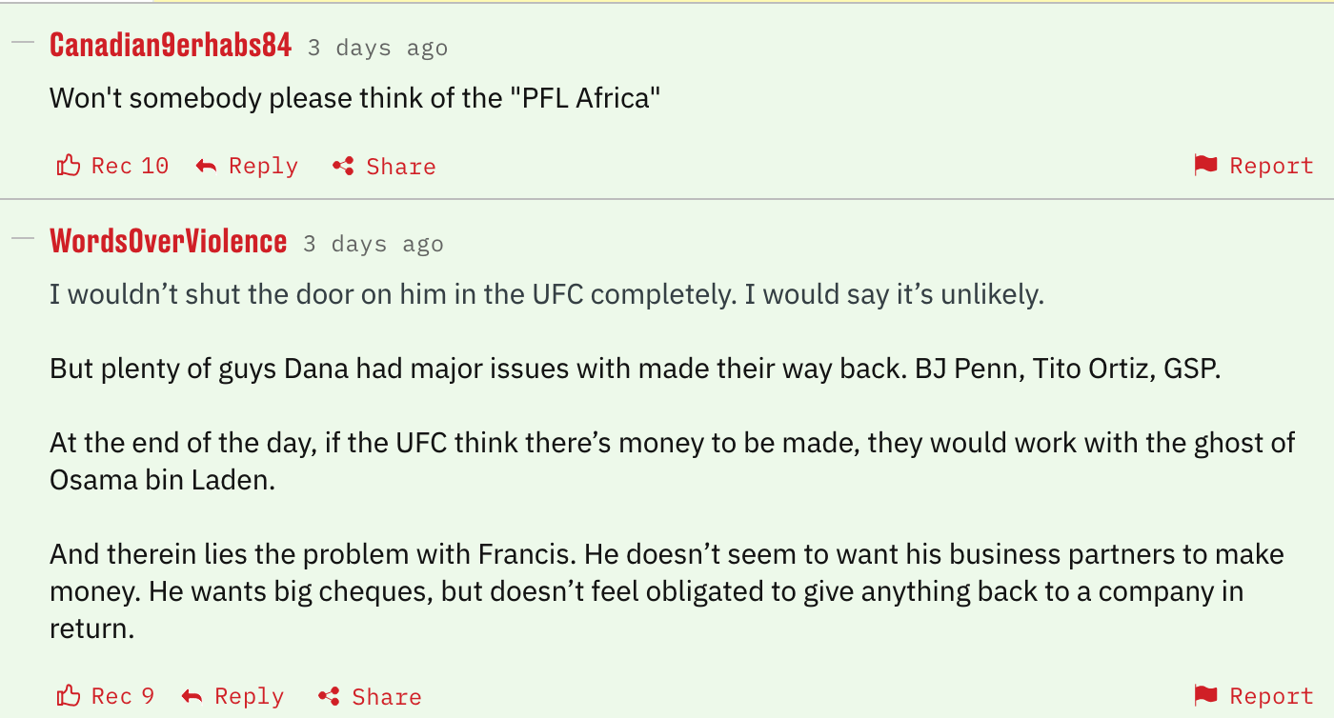Image resolution: width=1334 pixels, height=718 pixels.
Task: Open Canadian9erhabs84's user profile
Action: [171, 45]
